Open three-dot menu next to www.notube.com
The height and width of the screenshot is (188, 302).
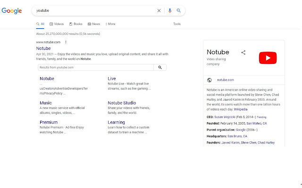tap(66, 42)
